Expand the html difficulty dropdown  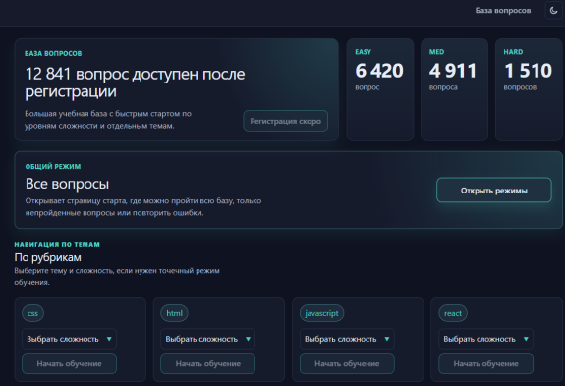(208, 339)
